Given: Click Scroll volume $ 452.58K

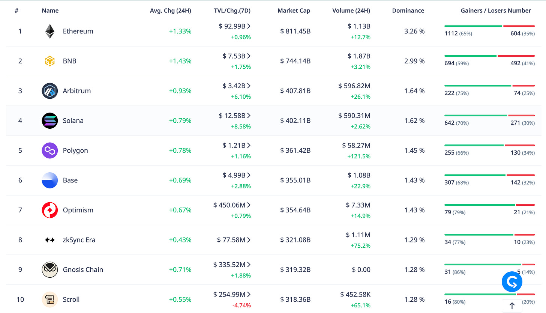Looking at the screenshot, I should tap(355, 294).
